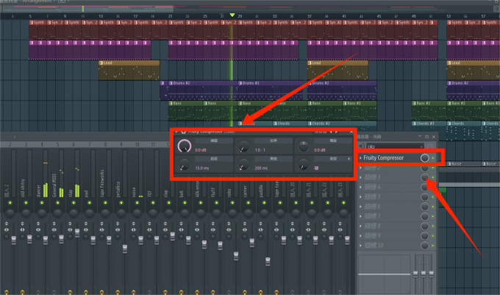Click the compressor gain knob
This screenshot has height=295, width=500.
coord(303,146)
